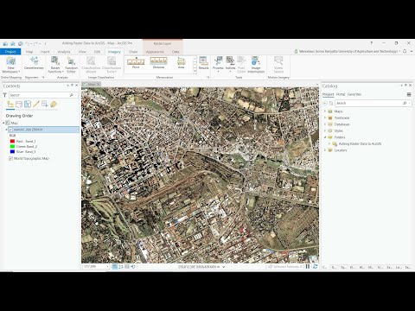Image resolution: width=415 pixels, height=311 pixels.
Task: Switch to the Map ribbon tab
Action: tap(29, 52)
